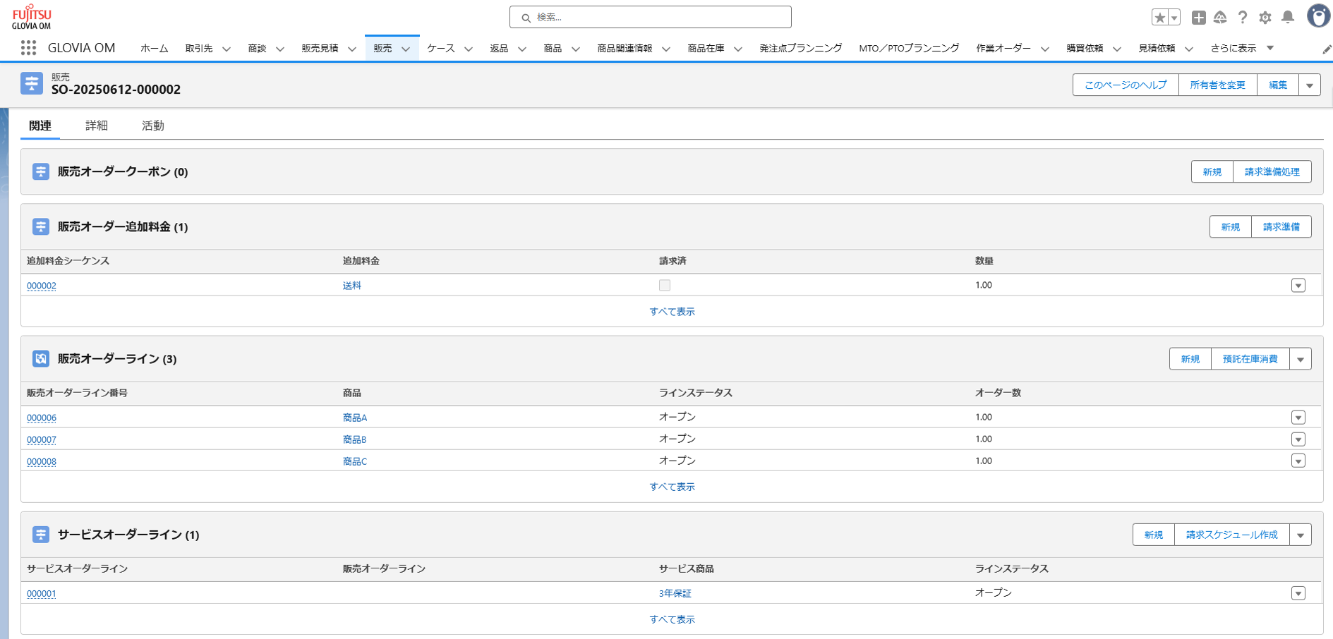
Task: Open the help question mark icon
Action: [1243, 18]
